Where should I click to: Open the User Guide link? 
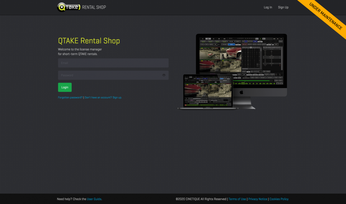tap(94, 199)
